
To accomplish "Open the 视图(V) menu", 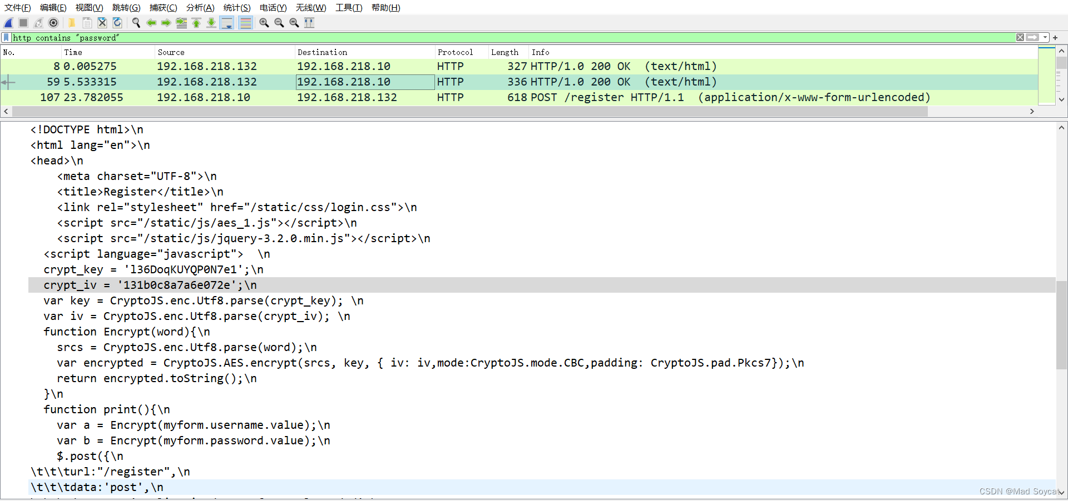I will [89, 7].
